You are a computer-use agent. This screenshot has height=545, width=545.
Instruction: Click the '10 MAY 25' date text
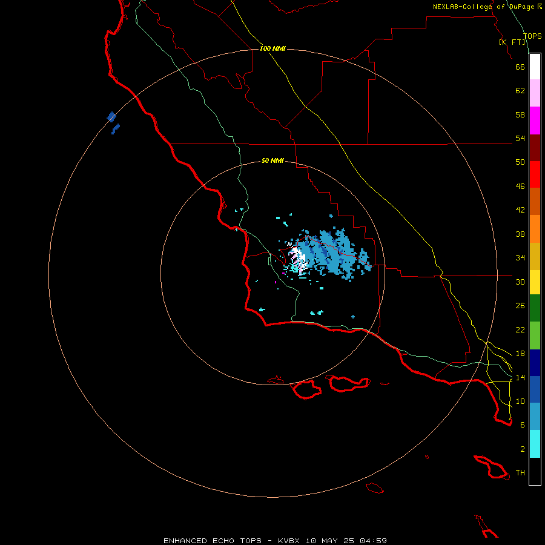tap(330, 541)
